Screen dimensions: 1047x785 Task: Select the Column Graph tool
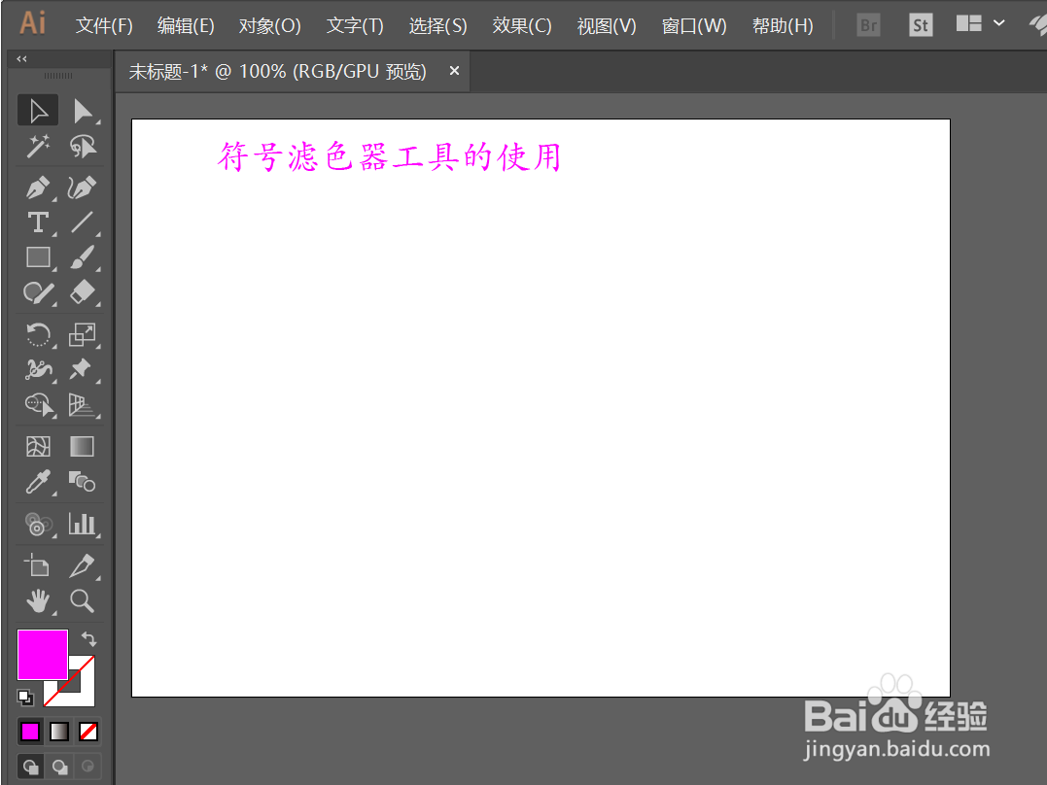coord(83,524)
